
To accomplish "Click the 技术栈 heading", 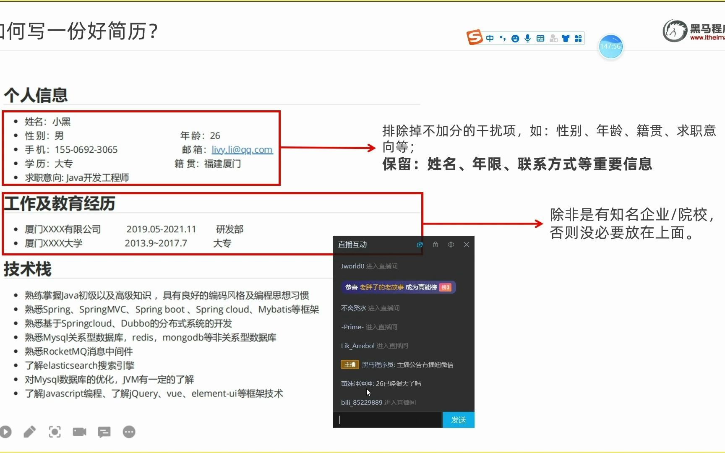I will click(x=28, y=269).
